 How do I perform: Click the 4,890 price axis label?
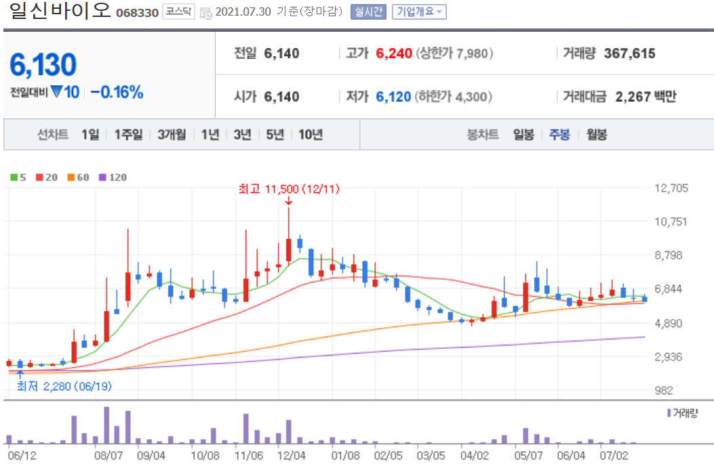[x=669, y=323]
